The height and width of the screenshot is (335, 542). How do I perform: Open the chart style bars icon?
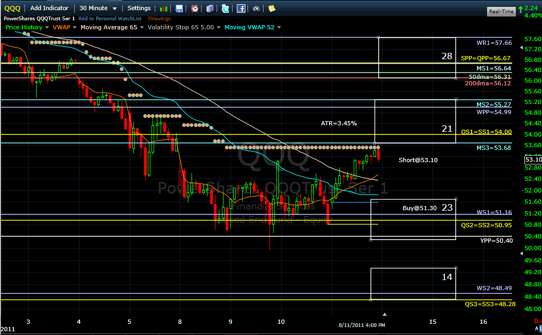click(x=163, y=9)
